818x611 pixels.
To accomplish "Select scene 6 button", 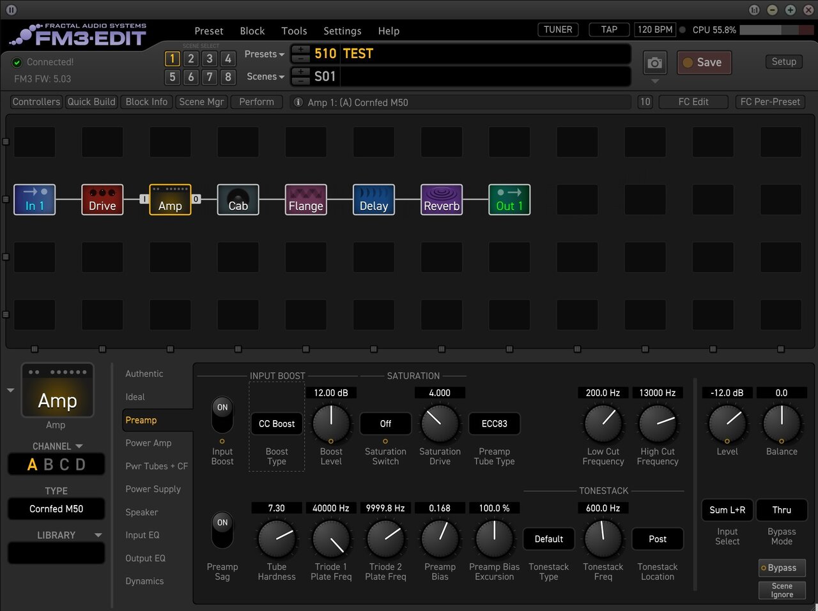I will pos(190,77).
